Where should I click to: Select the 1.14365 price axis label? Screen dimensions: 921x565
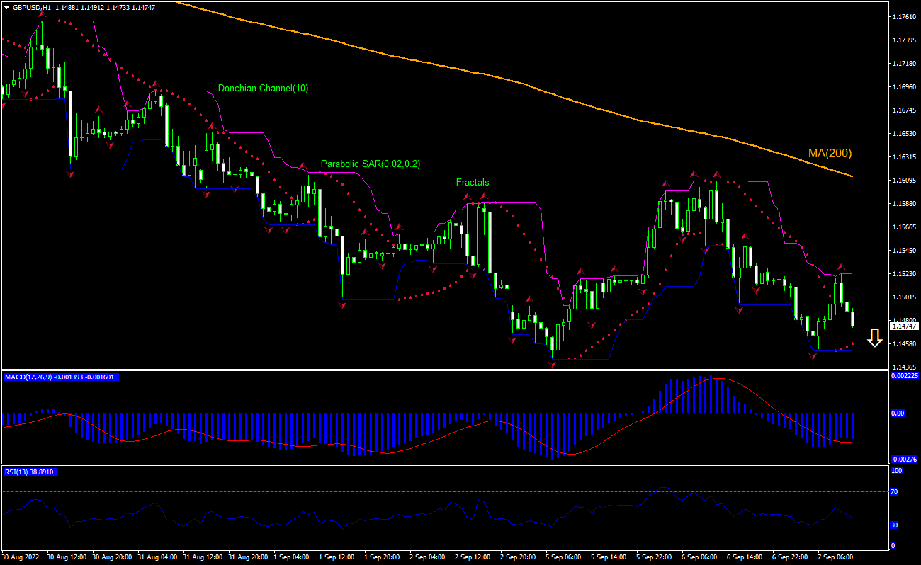coord(904,367)
